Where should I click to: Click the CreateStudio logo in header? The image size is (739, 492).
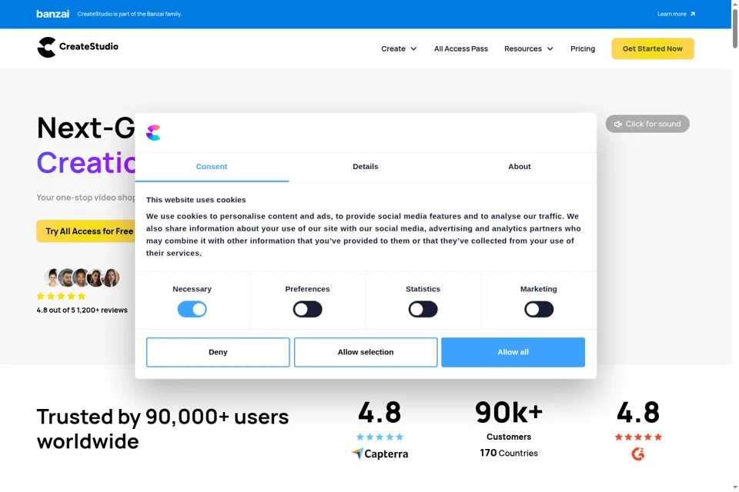[x=78, y=47]
